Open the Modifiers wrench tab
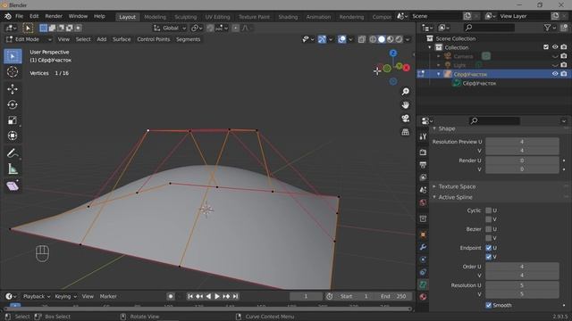572x321 pixels. pos(423,247)
